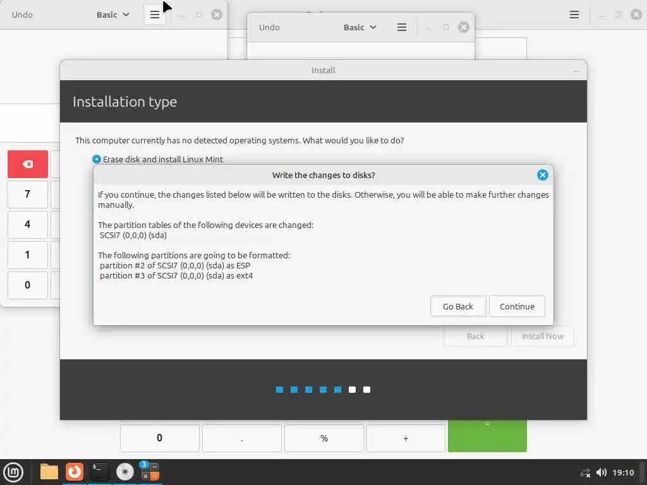Click Undo in the leftmost calculator window
This screenshot has height=485, width=647.
(22, 15)
